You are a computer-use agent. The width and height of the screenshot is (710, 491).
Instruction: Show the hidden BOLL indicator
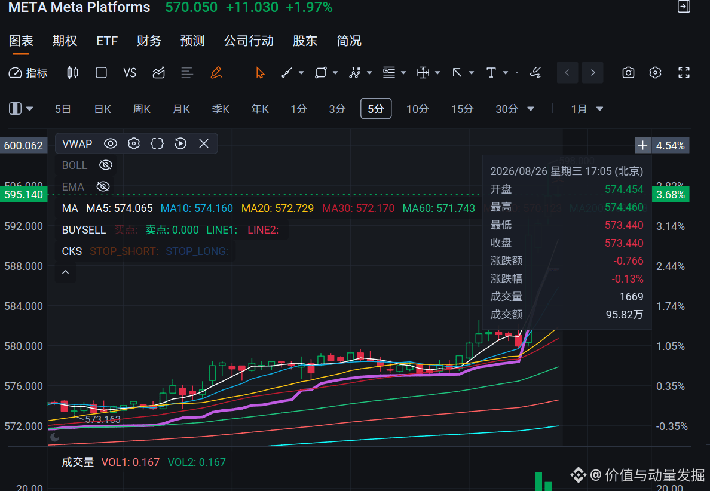tap(106, 165)
